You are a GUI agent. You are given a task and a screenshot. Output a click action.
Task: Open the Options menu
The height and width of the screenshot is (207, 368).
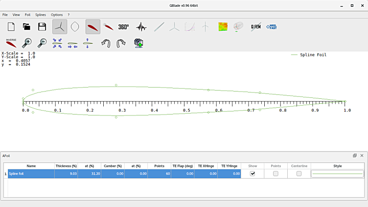(x=57, y=15)
